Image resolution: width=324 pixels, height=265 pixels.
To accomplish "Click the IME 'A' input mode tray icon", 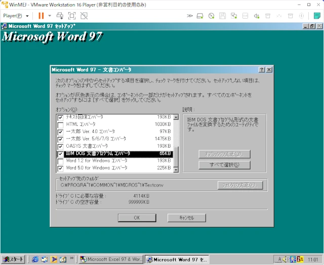I will click(x=279, y=259).
